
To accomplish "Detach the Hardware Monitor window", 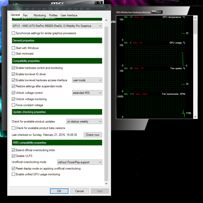I will [157, 12].
